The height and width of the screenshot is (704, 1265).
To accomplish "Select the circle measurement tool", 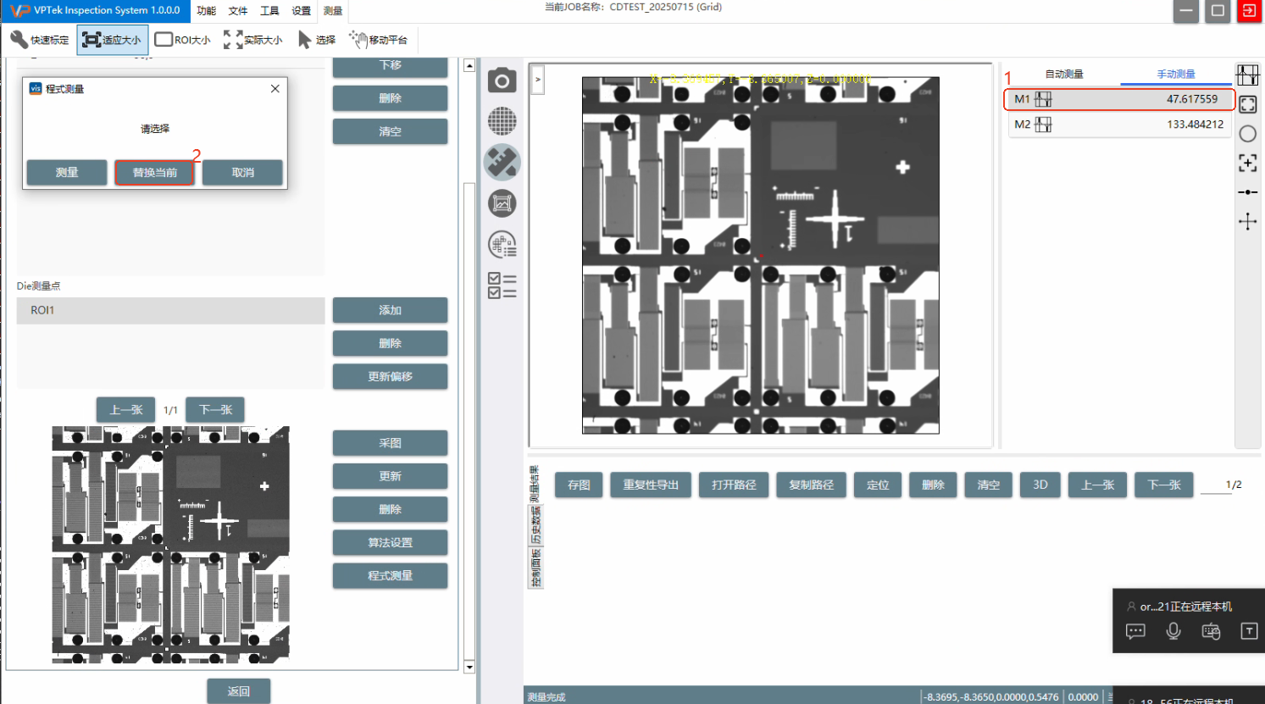I will [x=1247, y=134].
